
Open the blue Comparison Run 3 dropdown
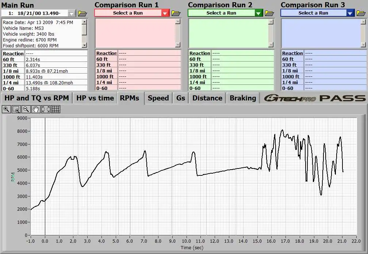[x=350, y=13]
